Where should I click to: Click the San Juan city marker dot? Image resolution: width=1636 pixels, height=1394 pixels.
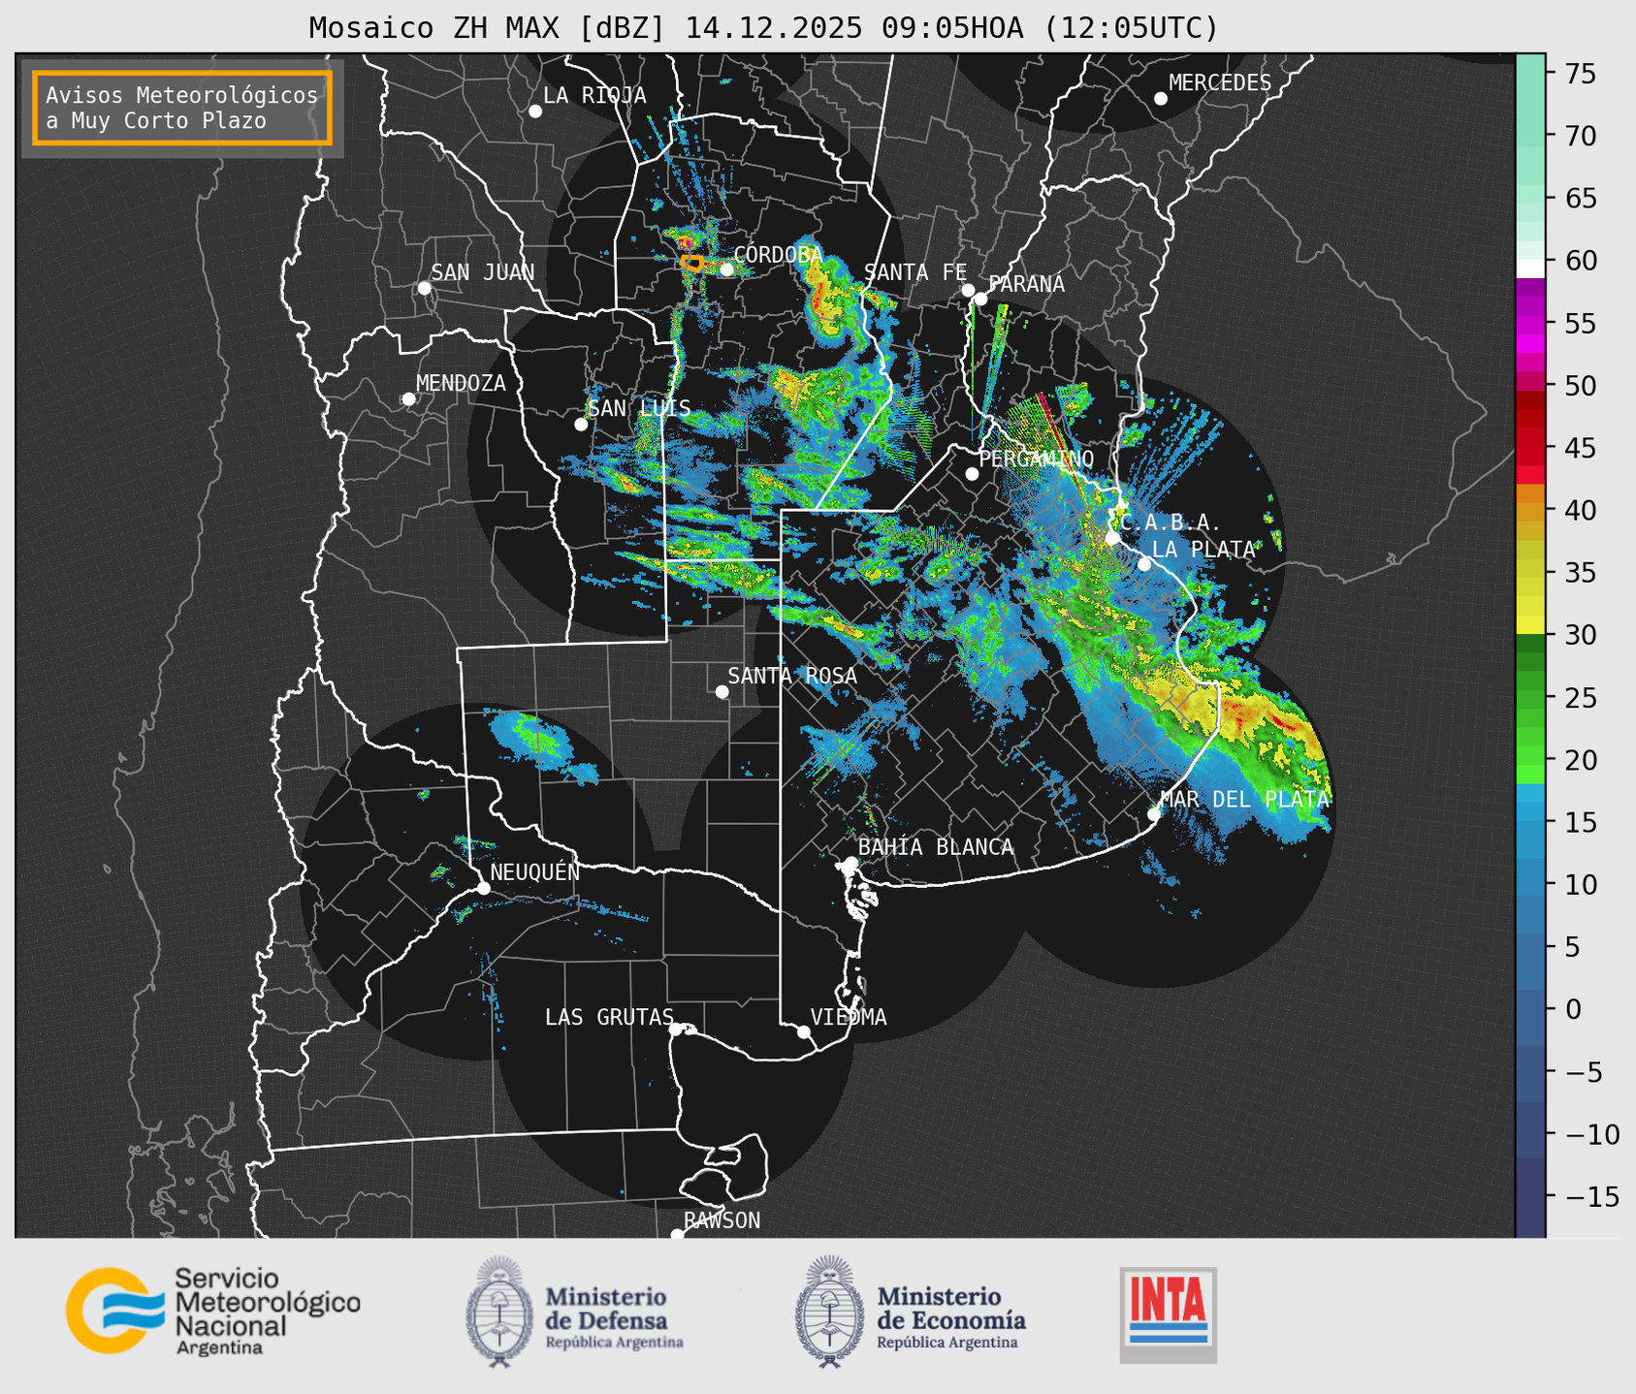[x=424, y=288]
